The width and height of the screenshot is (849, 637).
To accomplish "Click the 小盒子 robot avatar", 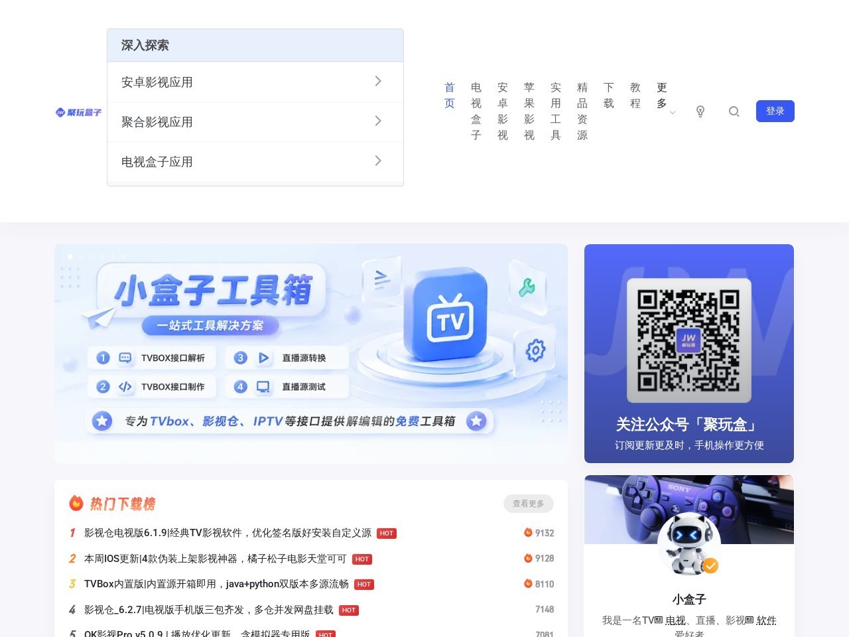I will [x=688, y=544].
